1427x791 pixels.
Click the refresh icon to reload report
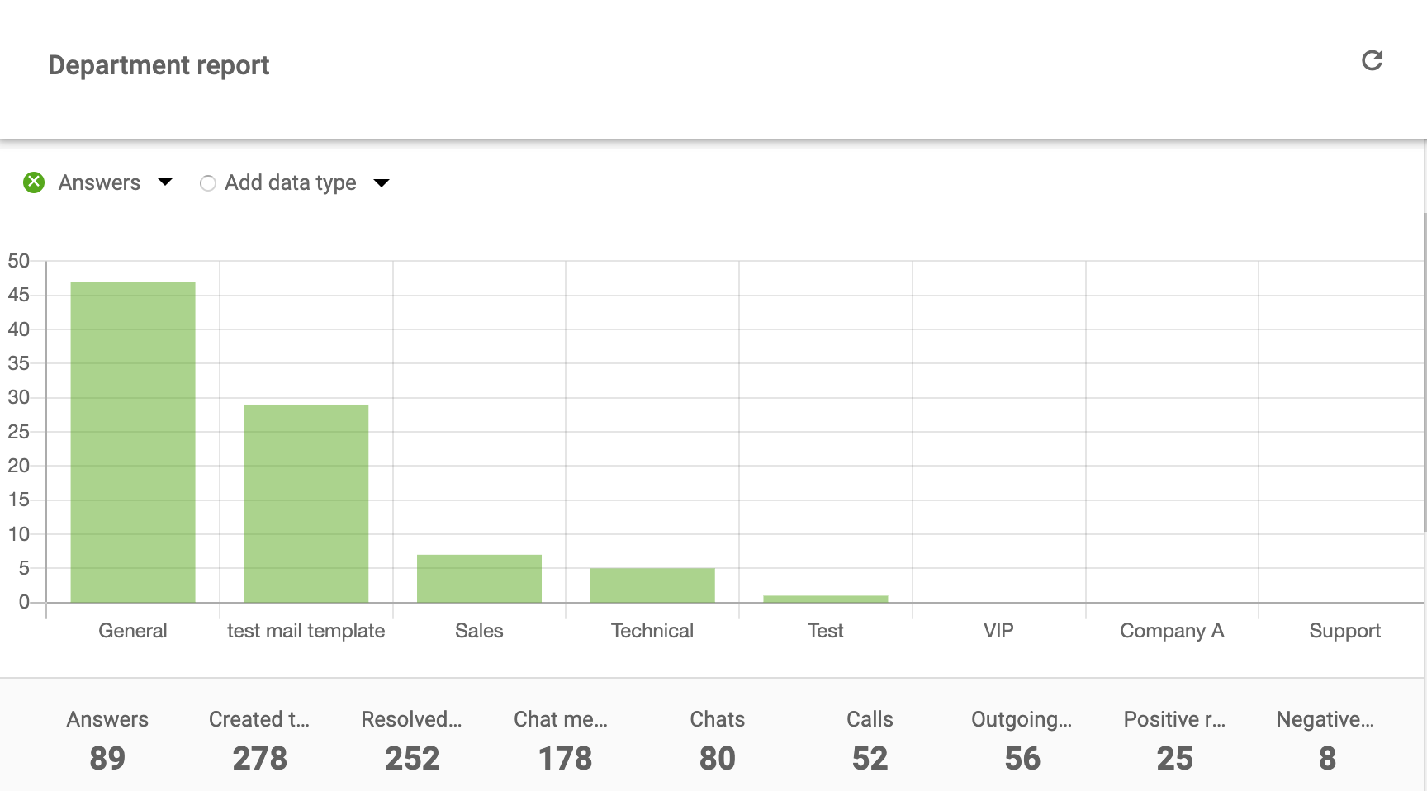[x=1372, y=60]
